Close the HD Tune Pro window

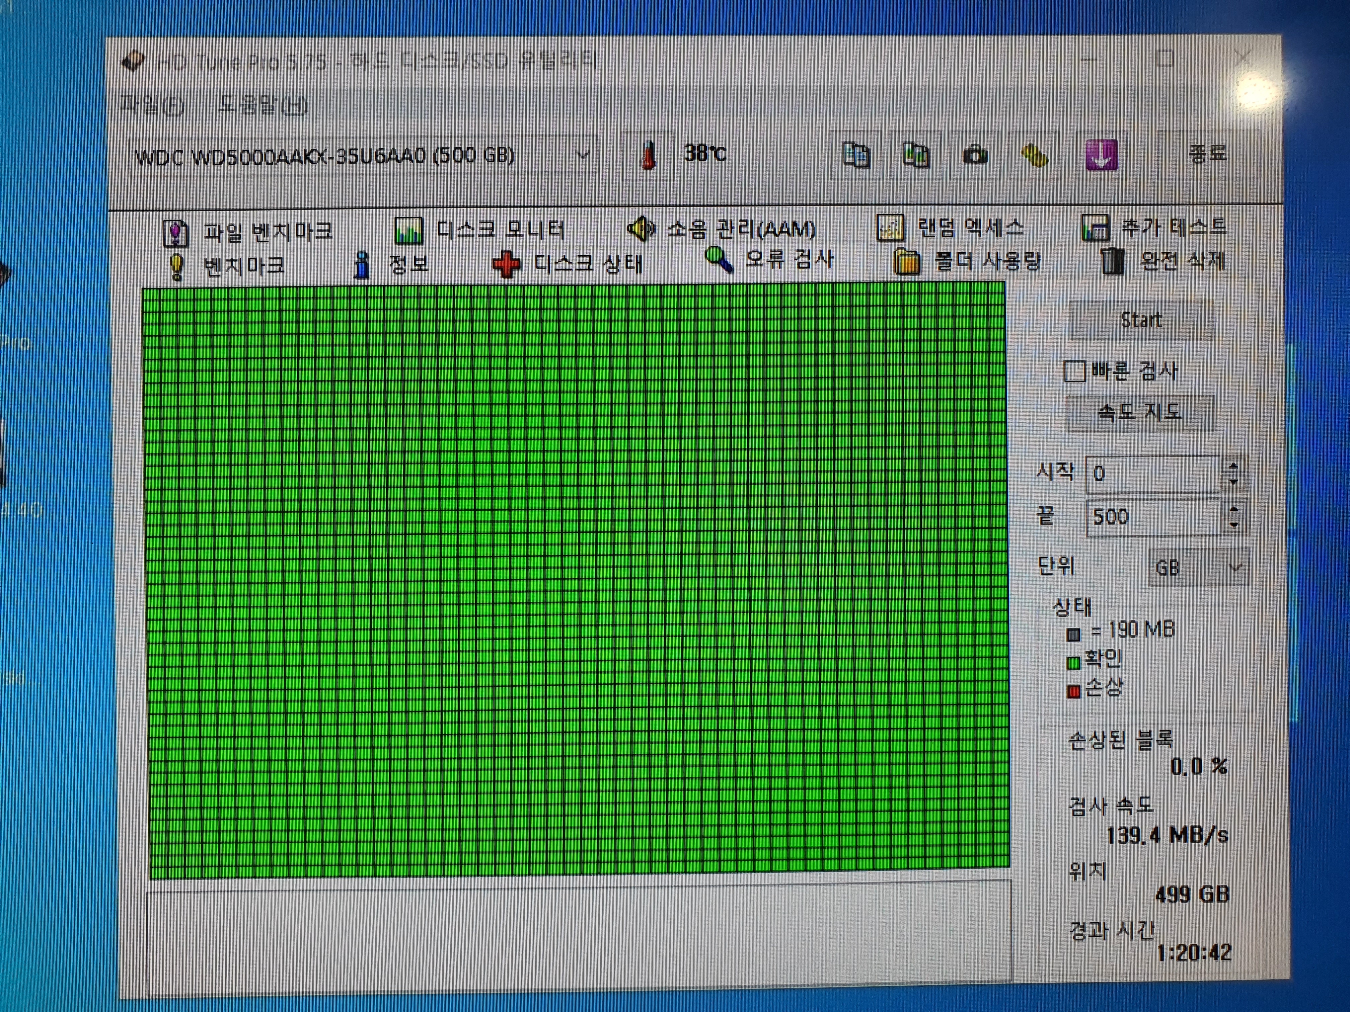(x=1242, y=59)
